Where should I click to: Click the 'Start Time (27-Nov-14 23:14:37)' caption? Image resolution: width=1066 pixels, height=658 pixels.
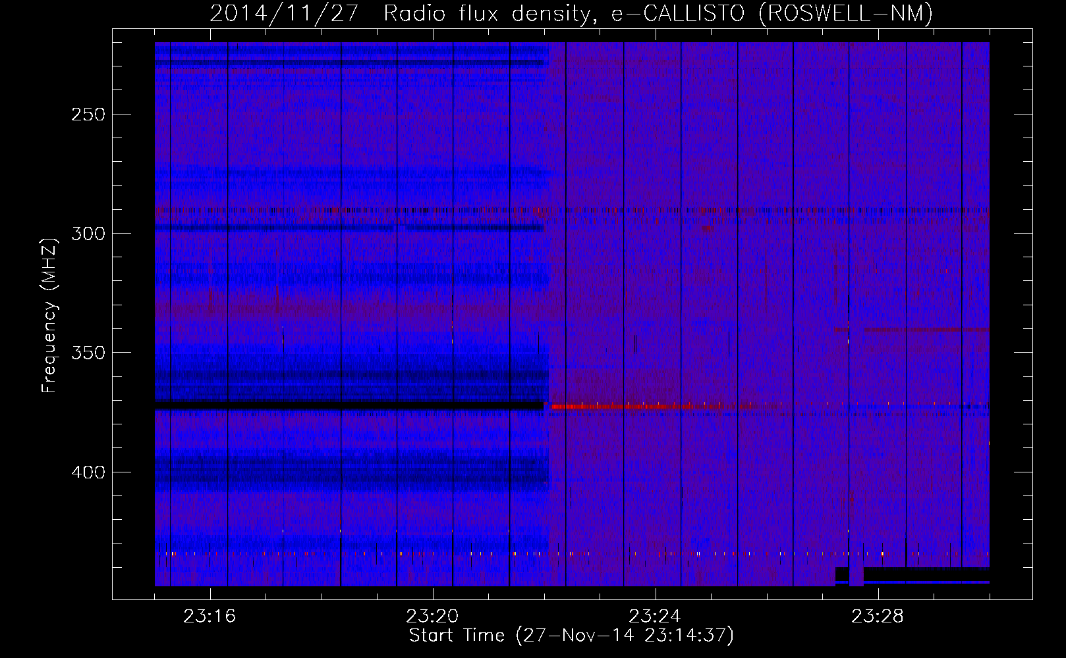(x=571, y=636)
